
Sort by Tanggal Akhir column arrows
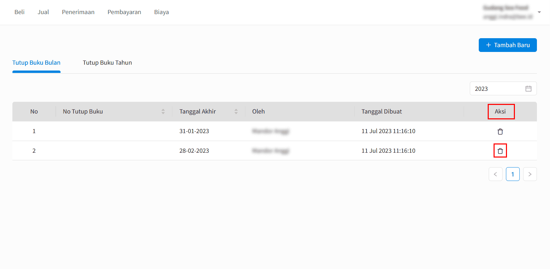[x=236, y=111]
